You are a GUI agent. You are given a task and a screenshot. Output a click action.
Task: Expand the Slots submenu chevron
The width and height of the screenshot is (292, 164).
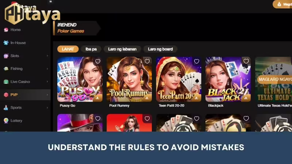(x=47, y=56)
